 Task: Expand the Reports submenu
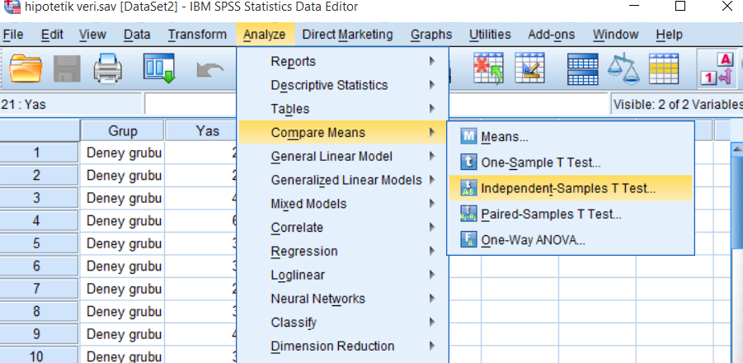[x=343, y=62]
